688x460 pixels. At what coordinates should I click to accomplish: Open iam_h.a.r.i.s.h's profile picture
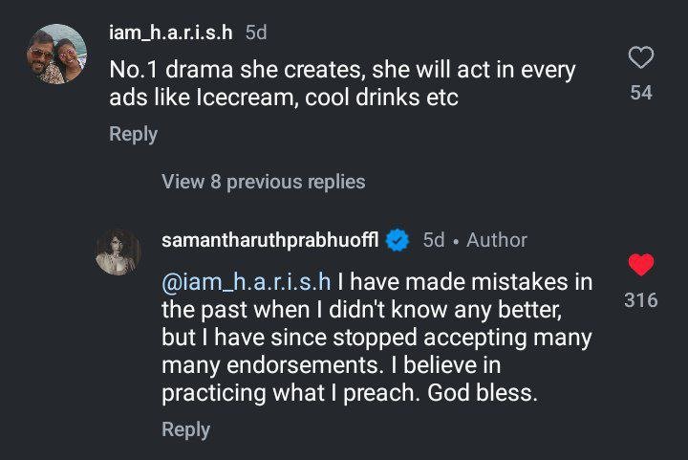click(x=56, y=55)
